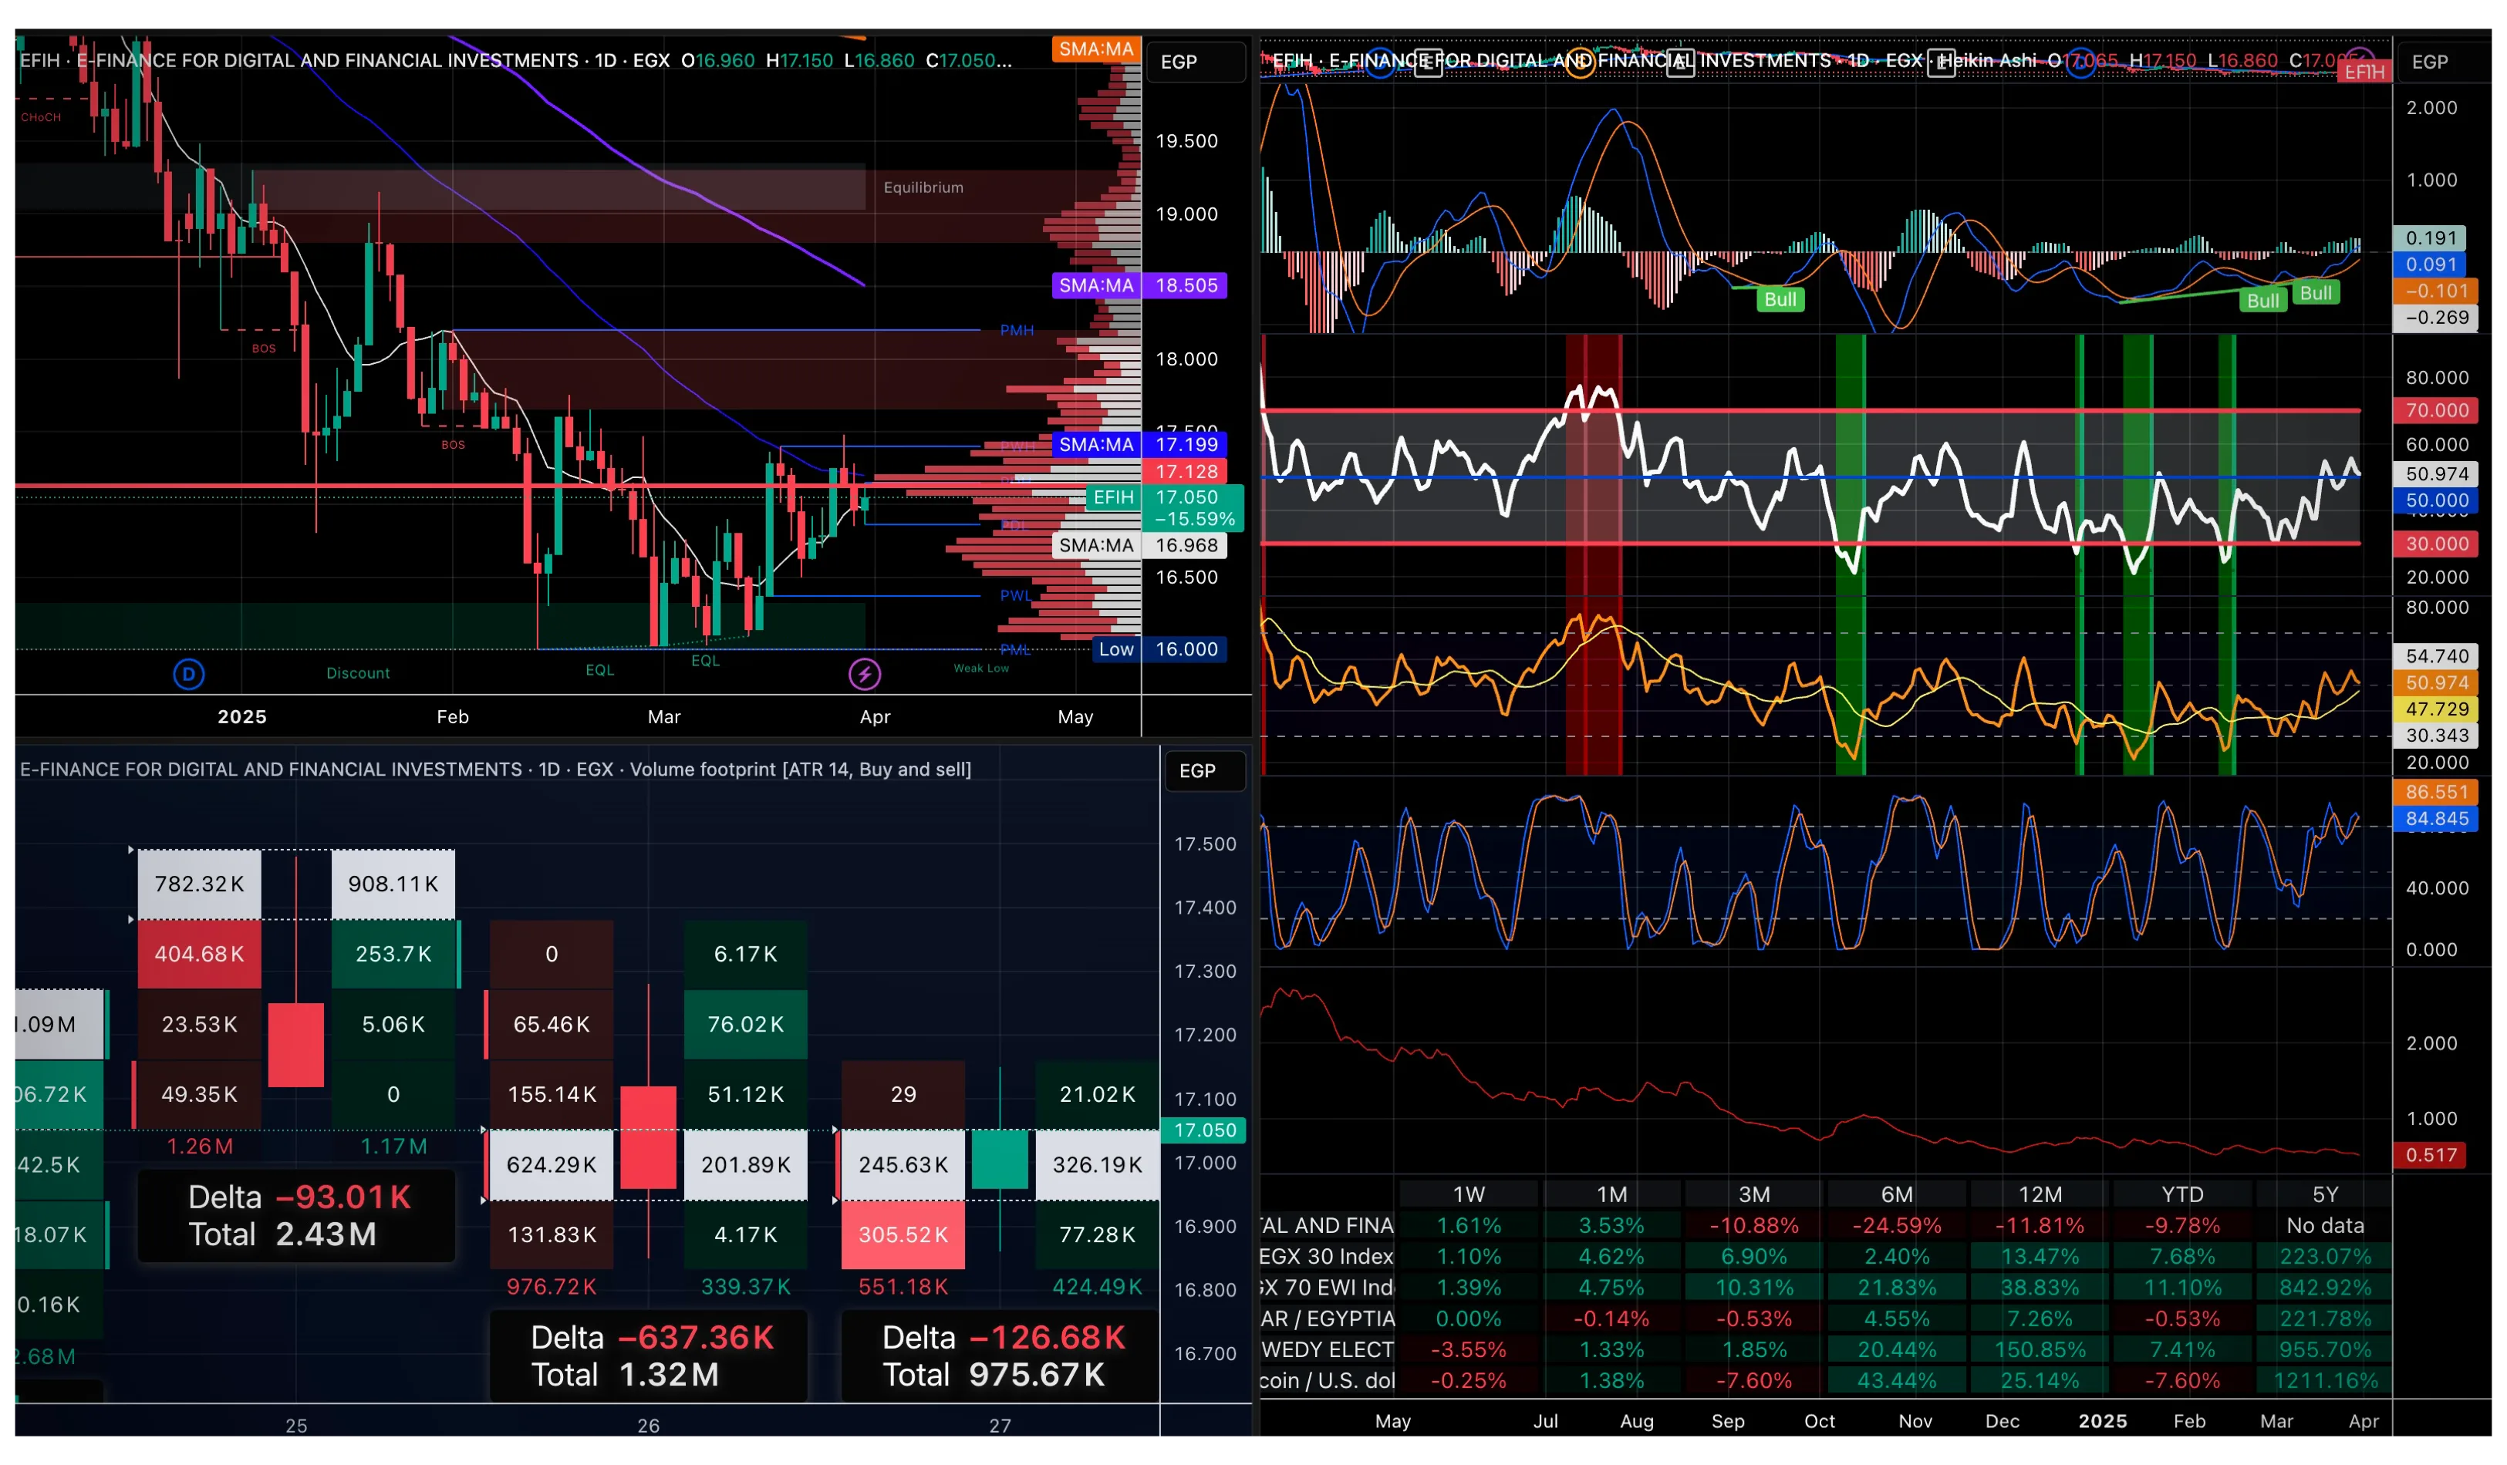
Task: Click the Bull label near Sep on MACD
Action: 1780,299
